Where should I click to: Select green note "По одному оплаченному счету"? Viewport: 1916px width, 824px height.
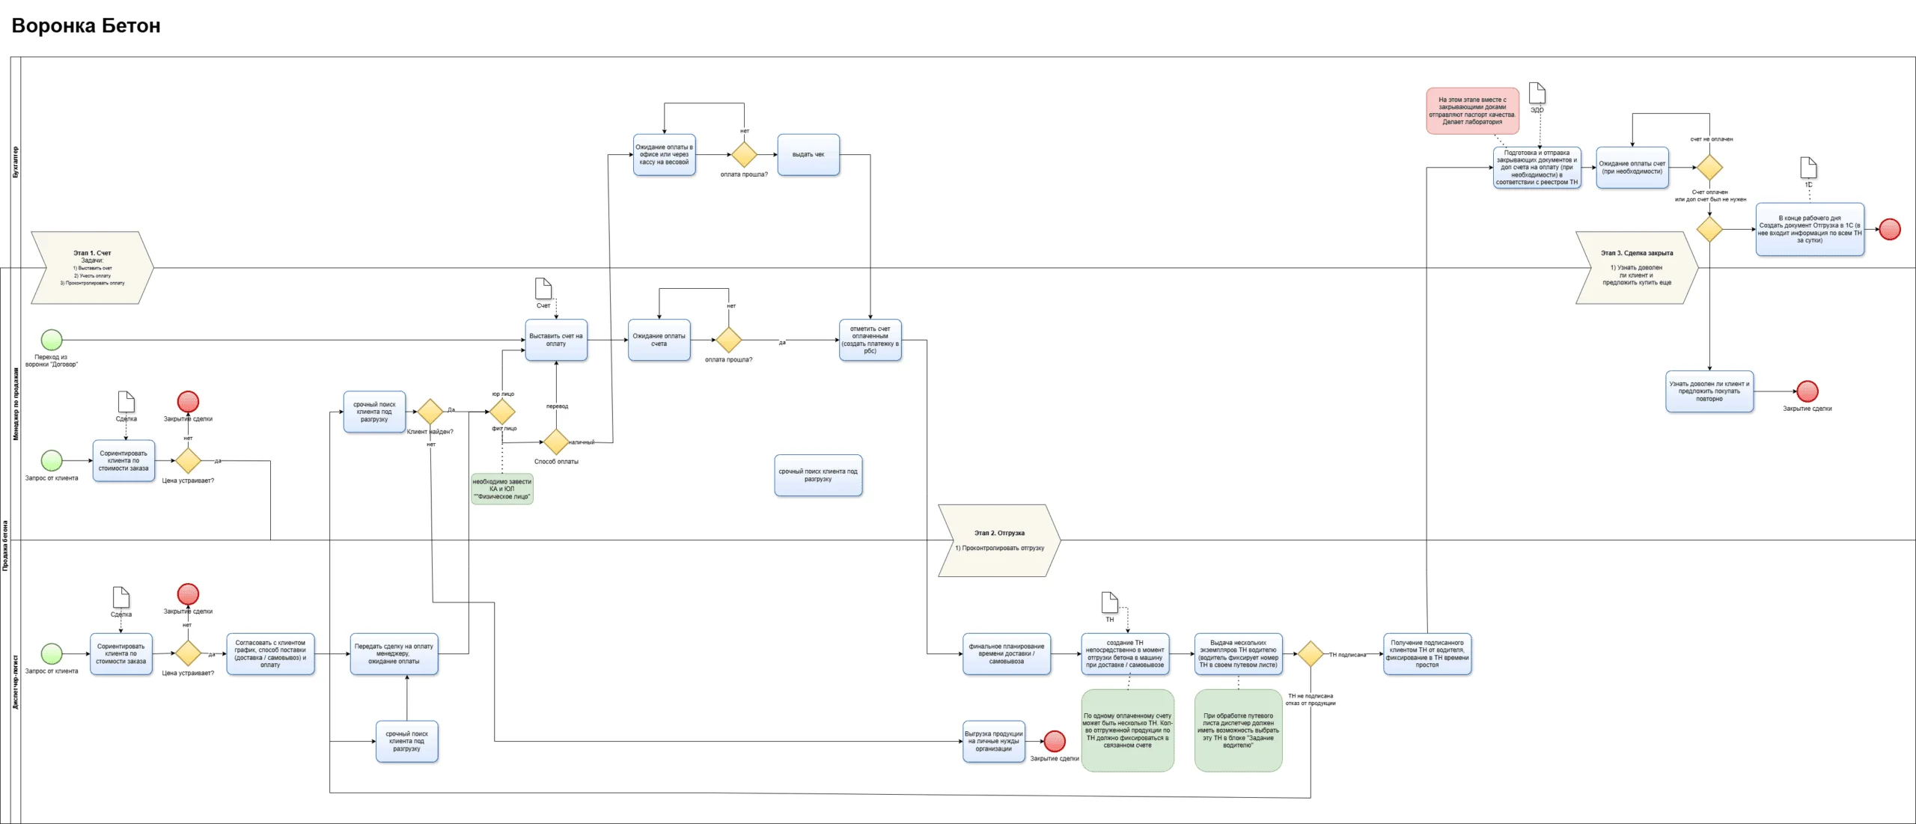coord(1128,730)
